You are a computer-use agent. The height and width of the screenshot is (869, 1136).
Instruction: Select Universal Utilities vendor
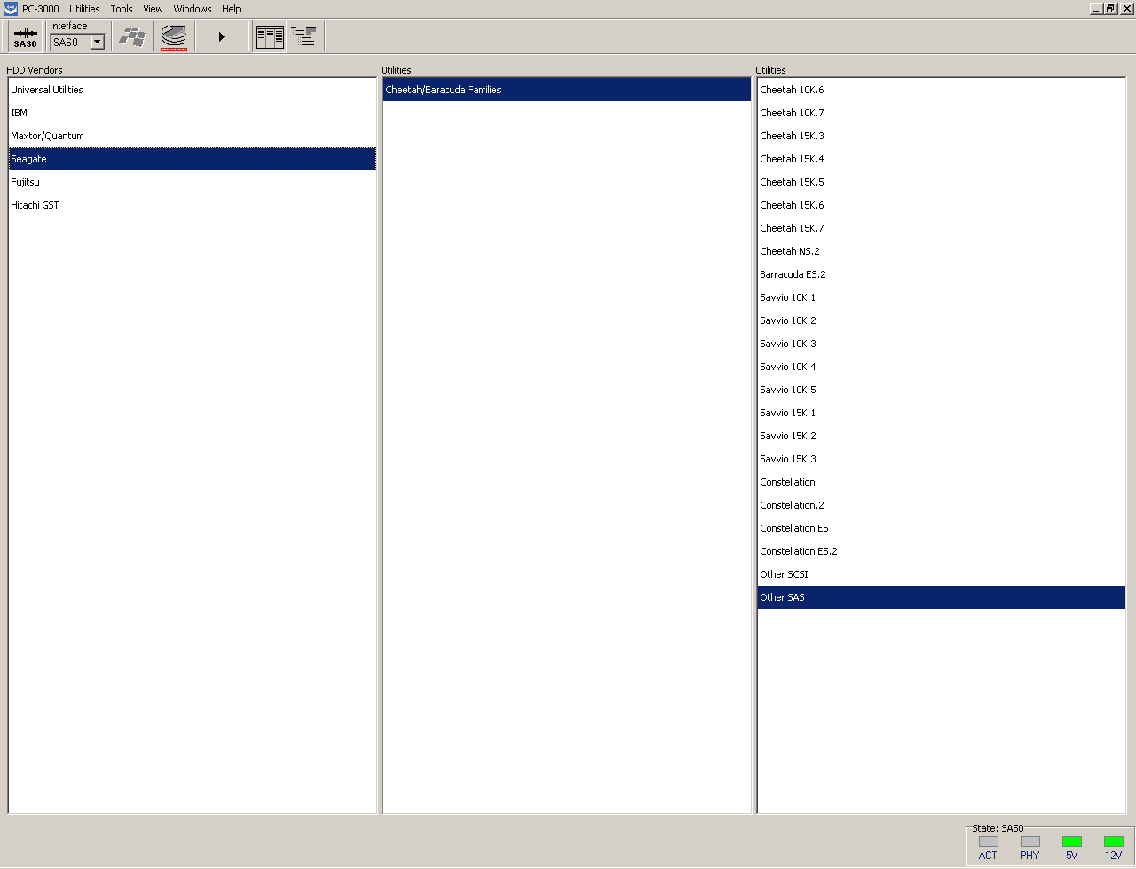(193, 90)
